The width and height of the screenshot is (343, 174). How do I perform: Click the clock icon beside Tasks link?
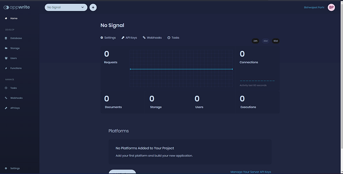(x=169, y=38)
